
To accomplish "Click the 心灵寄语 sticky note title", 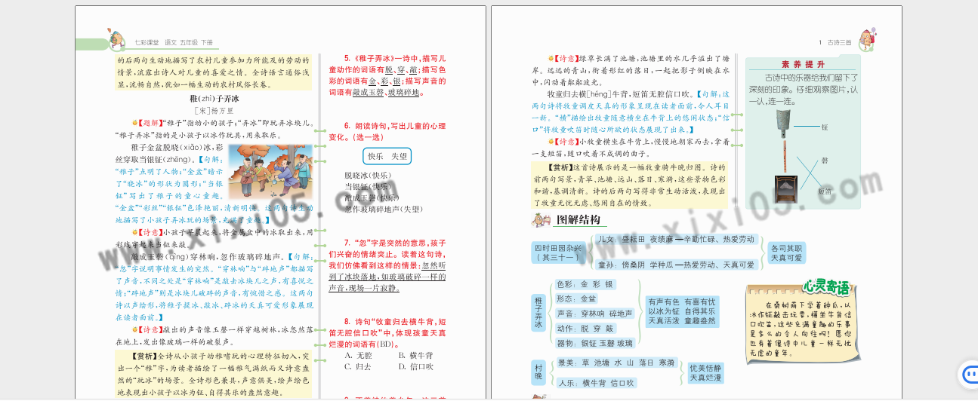I will tap(825, 287).
